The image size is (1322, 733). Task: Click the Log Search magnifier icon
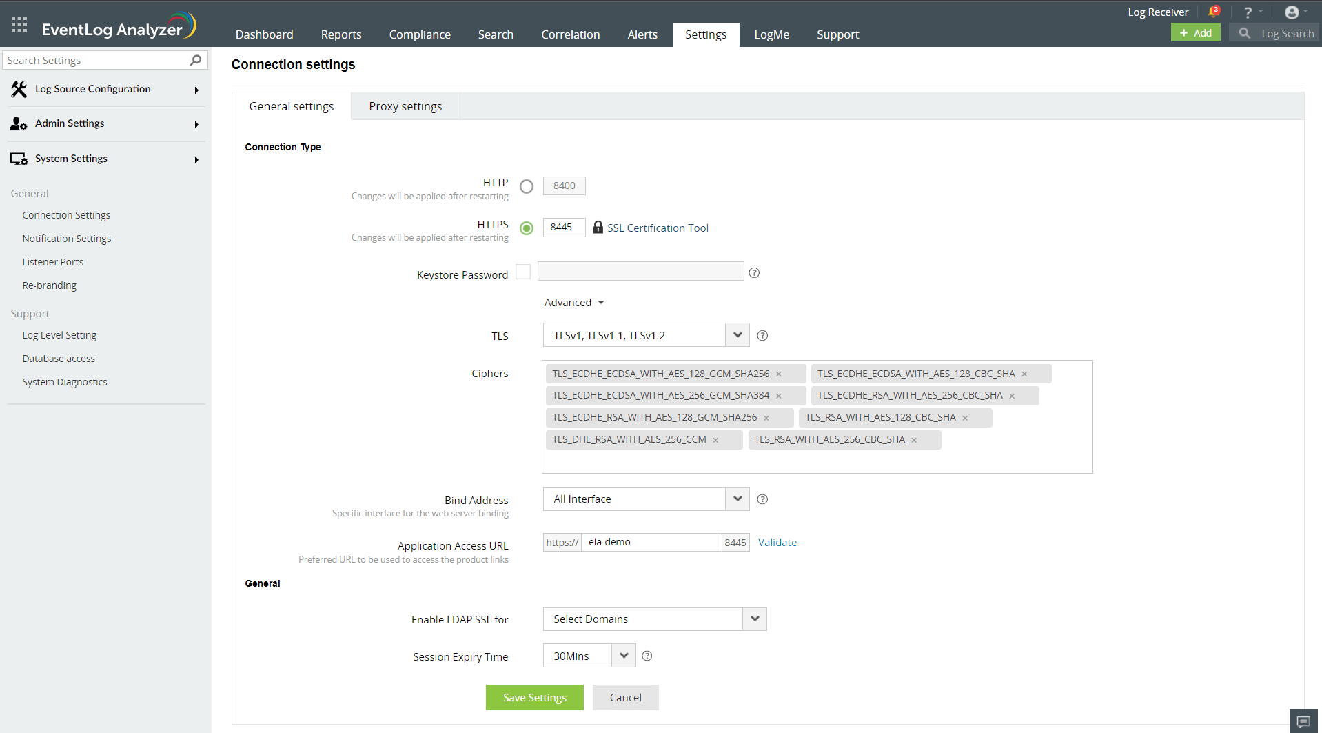[1244, 33]
